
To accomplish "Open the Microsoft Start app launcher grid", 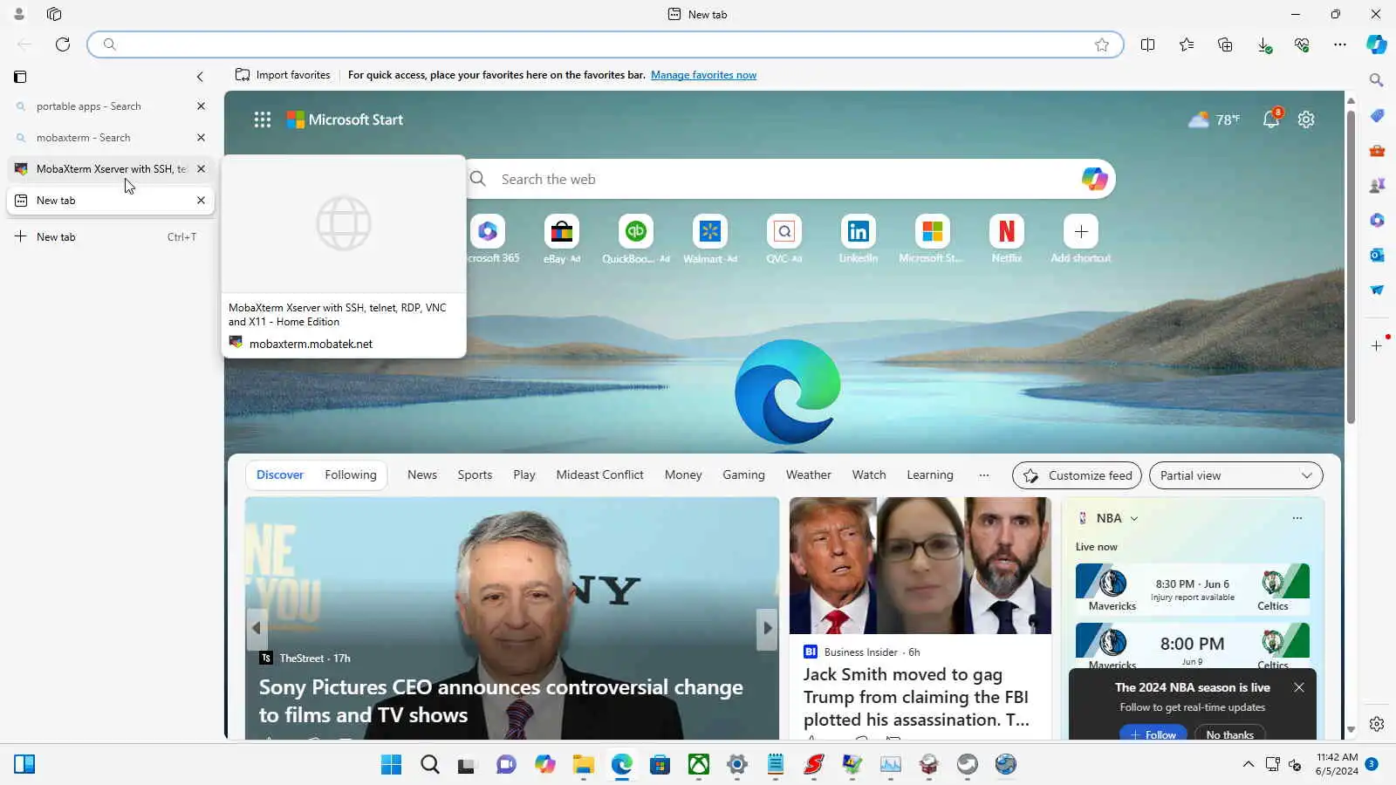I will pos(263,119).
